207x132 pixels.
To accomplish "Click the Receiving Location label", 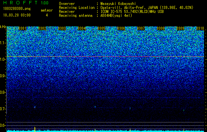I will tap(77, 8).
